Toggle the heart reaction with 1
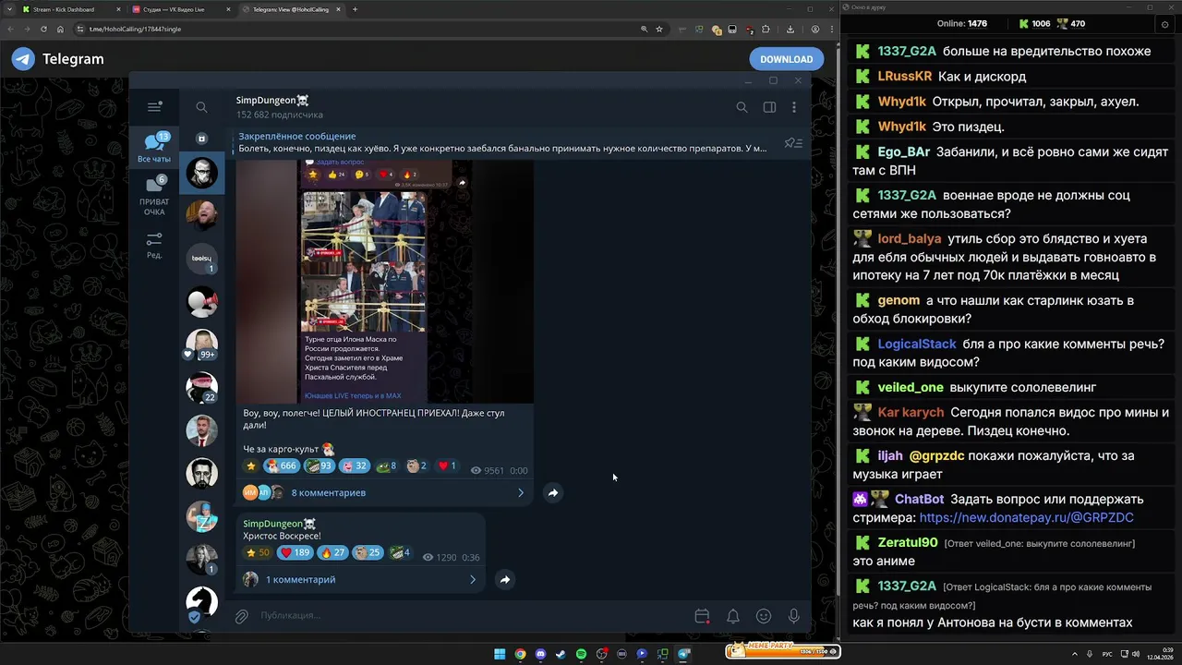The height and width of the screenshot is (665, 1182). (447, 466)
